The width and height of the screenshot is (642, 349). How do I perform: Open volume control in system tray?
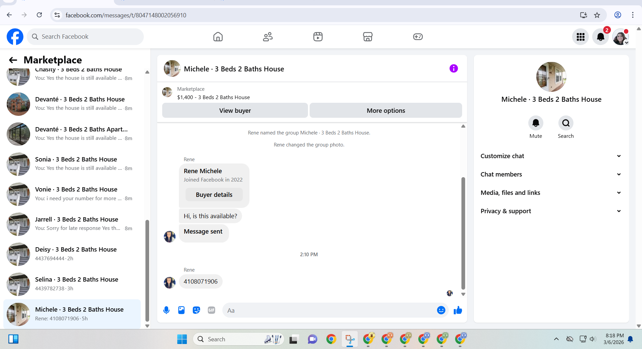coord(593,339)
